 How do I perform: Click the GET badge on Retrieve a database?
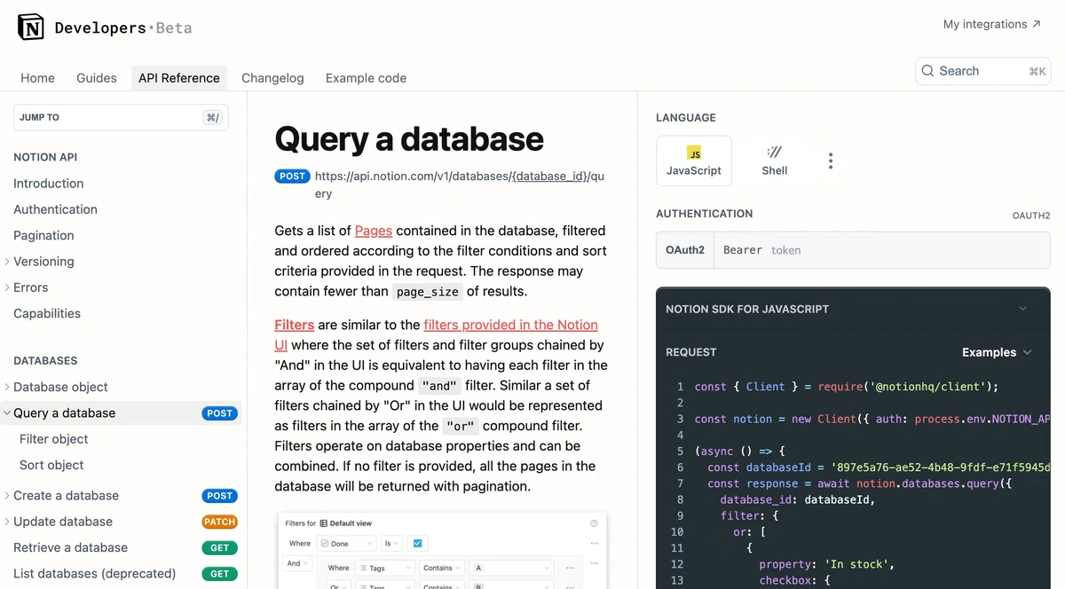(219, 547)
